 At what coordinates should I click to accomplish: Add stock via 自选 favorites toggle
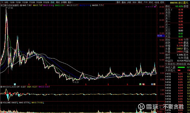(x=156, y=2)
